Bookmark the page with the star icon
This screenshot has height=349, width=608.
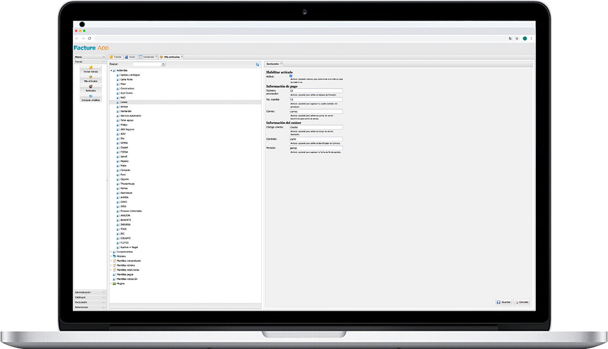point(517,38)
